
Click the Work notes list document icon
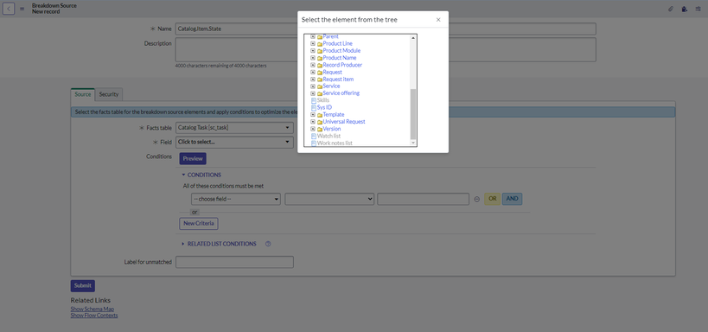tap(314, 144)
